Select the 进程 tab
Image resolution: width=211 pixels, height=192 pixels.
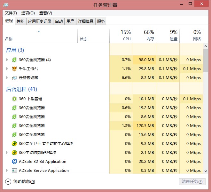9,21
